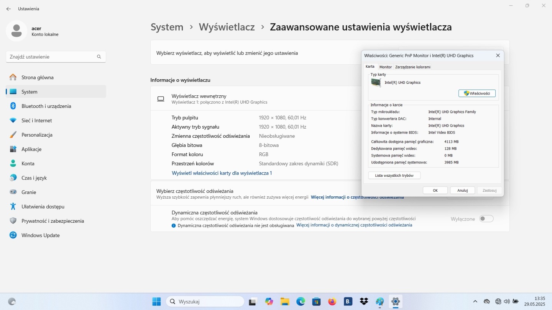Toggle Dynamiczna częstotliwość odświeżania switch

(486, 219)
